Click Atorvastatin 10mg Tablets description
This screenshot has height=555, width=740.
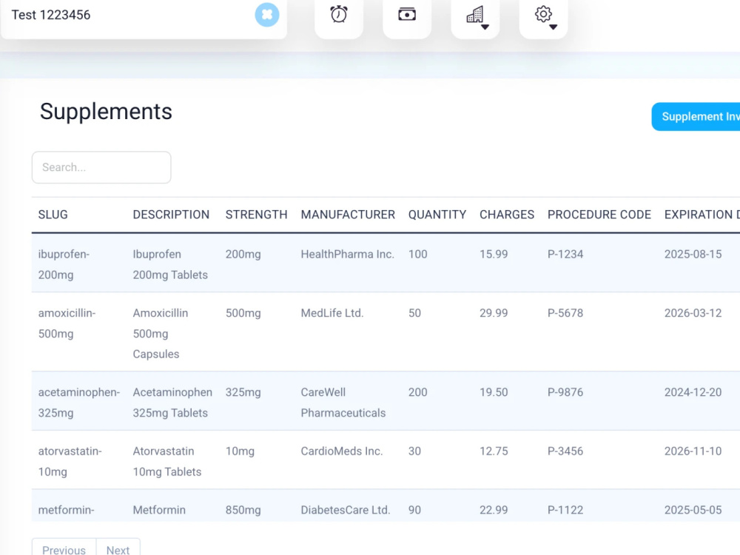point(167,462)
